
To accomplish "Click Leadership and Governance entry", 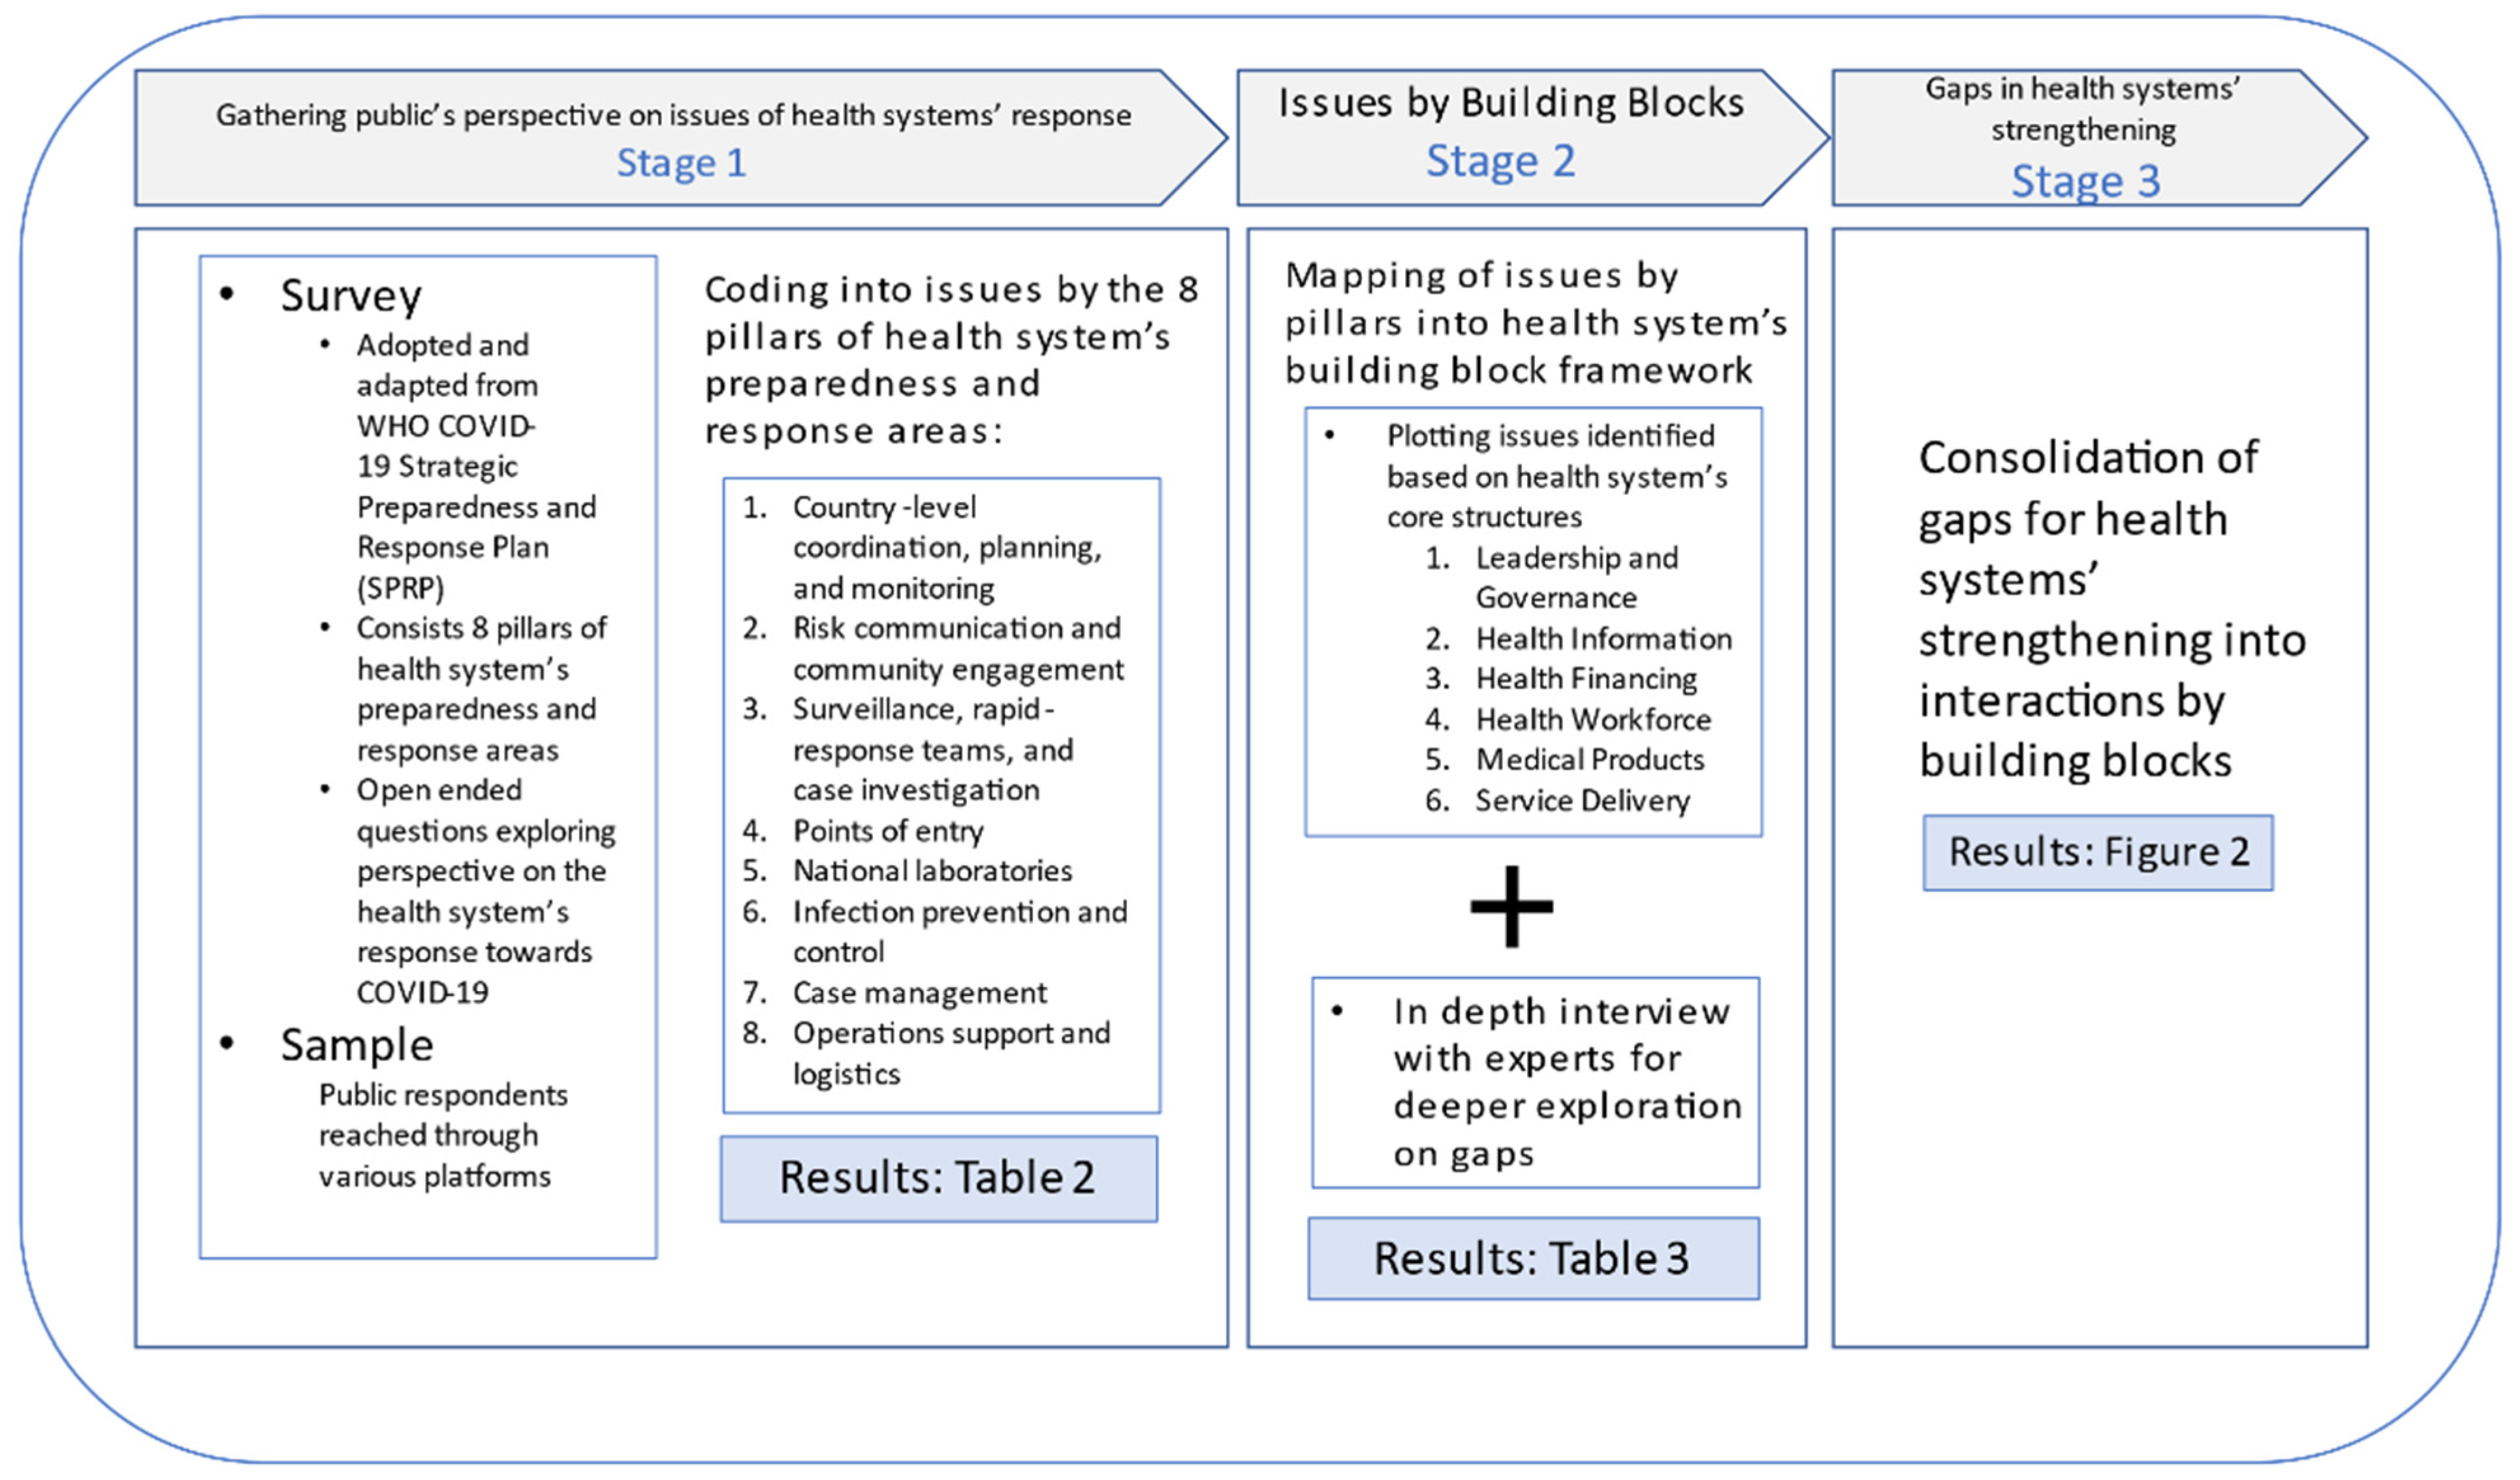I will pos(1577,578).
